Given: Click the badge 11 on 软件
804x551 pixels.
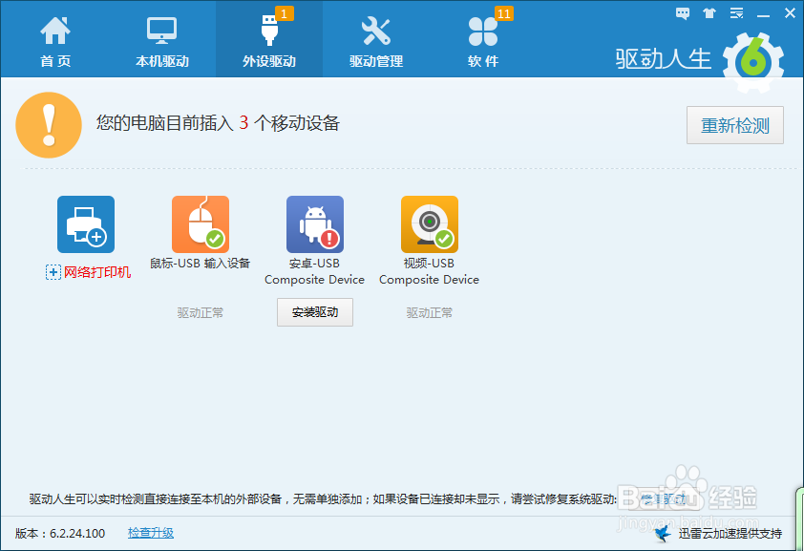Looking at the screenshot, I should pos(503,13).
